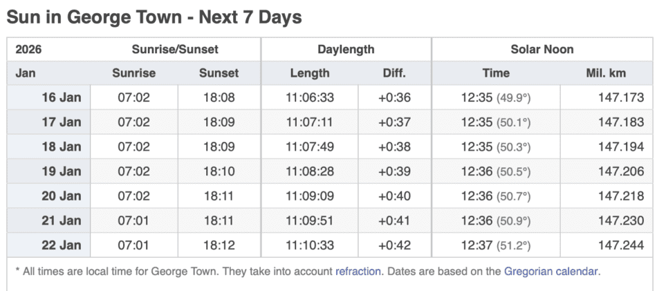Click the Sunrise column header
Viewport: 657px width, 291px height.
point(133,73)
